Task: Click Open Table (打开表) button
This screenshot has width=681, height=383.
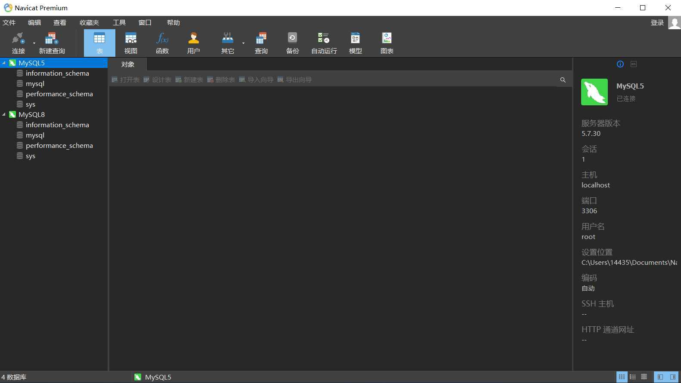Action: [x=125, y=80]
